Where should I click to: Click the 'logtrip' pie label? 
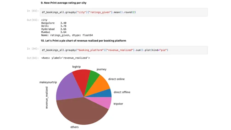click(76, 67)
